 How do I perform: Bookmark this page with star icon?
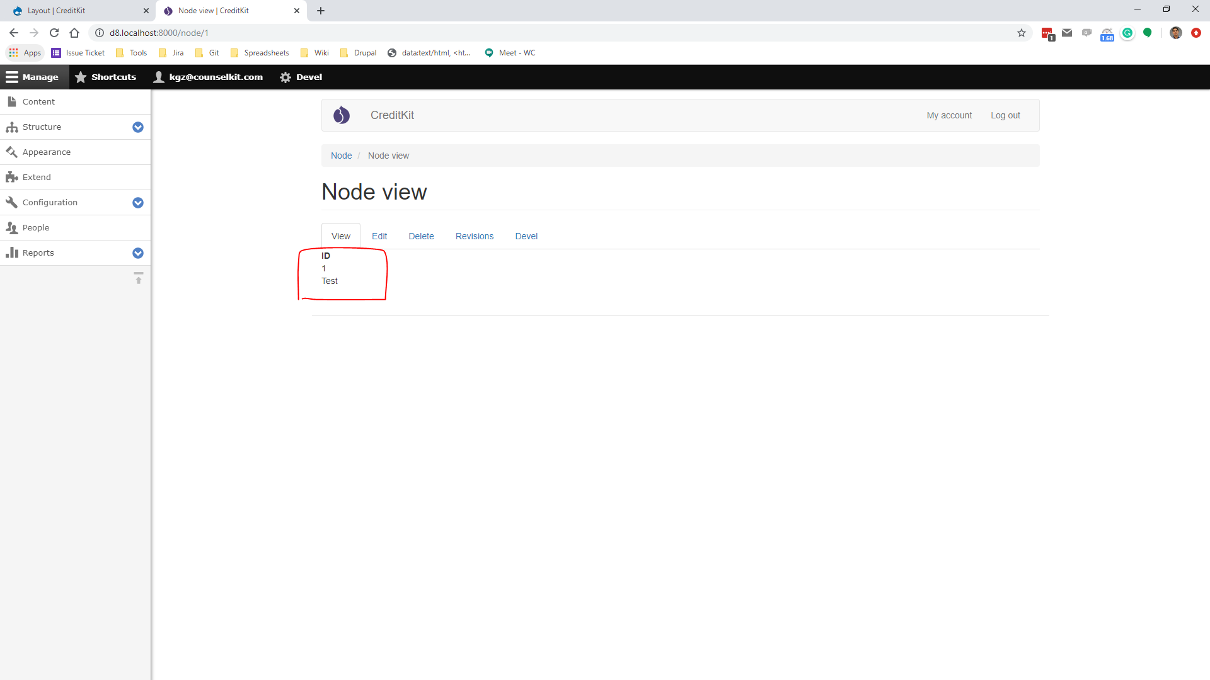(1021, 33)
